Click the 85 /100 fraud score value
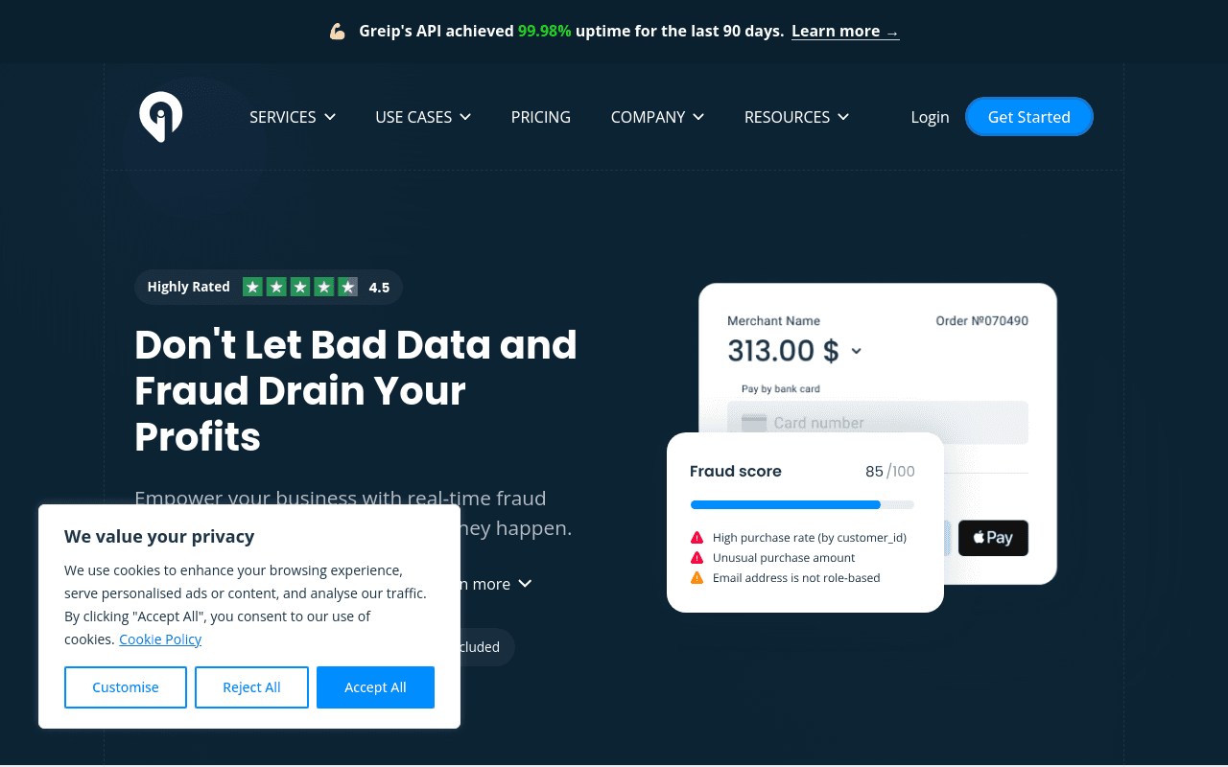Viewport: 1228px width, 767px height. point(890,472)
